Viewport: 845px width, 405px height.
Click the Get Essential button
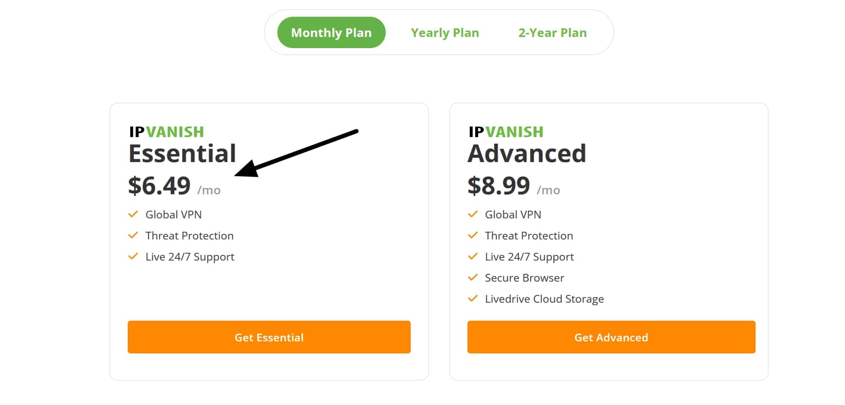pyautogui.click(x=269, y=337)
